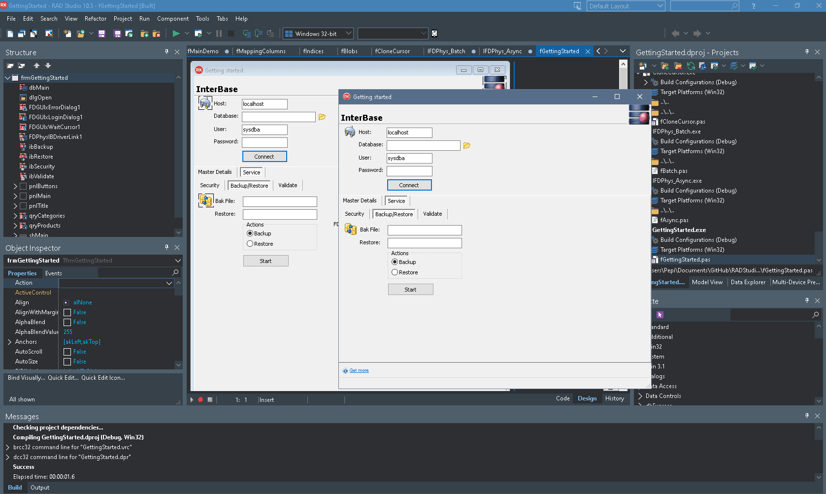Expand the pnlMain tree node
Image resolution: width=826 pixels, height=494 pixels.
pyautogui.click(x=15, y=196)
